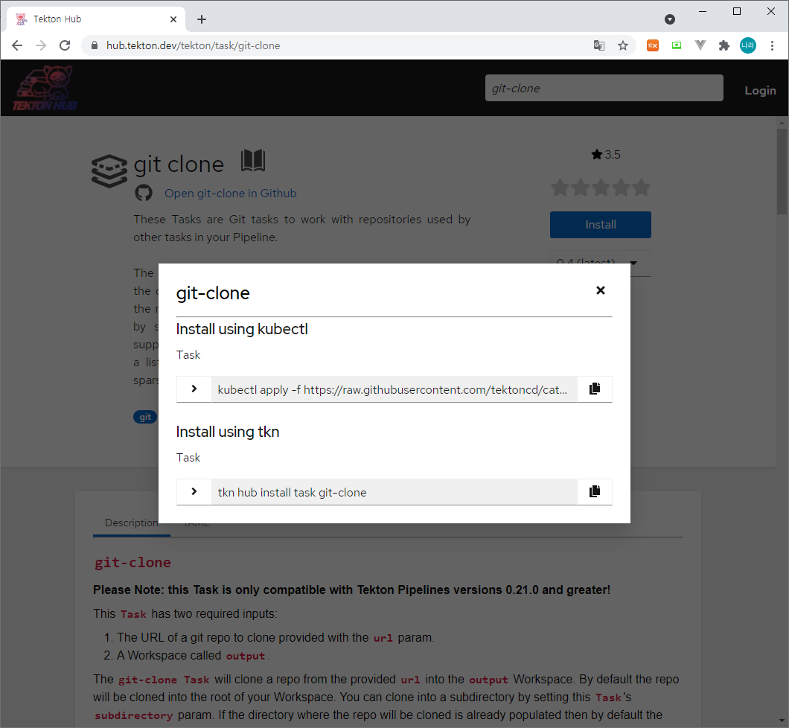Screen dimensions: 789x728
Task: Open the Chrome profile avatar
Action: click(x=748, y=46)
